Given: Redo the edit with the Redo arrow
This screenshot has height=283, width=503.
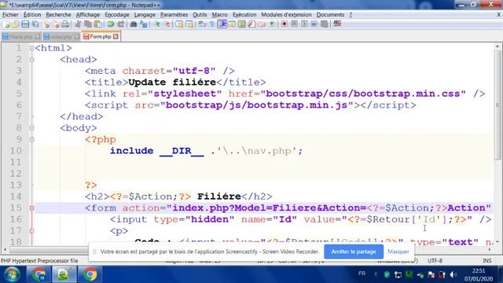Looking at the screenshot, I should [120, 24].
